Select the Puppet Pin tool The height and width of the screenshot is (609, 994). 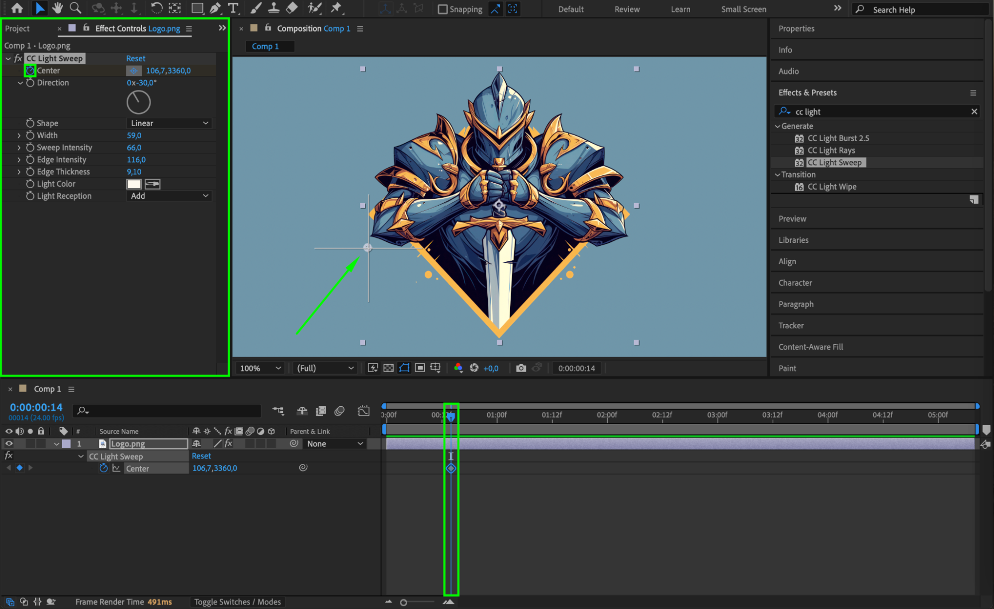(x=336, y=8)
